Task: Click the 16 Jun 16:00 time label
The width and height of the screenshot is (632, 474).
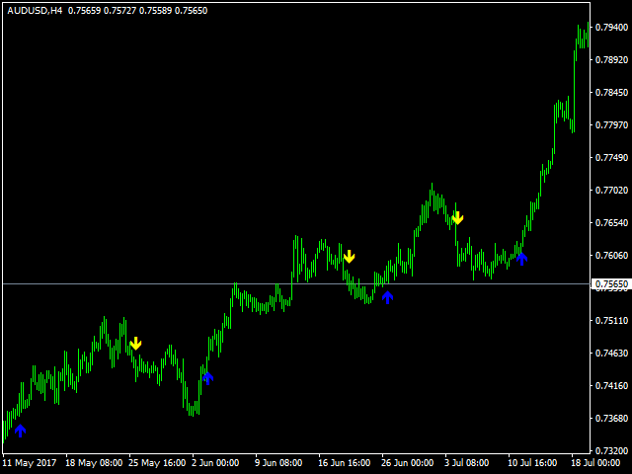Action: [x=345, y=463]
